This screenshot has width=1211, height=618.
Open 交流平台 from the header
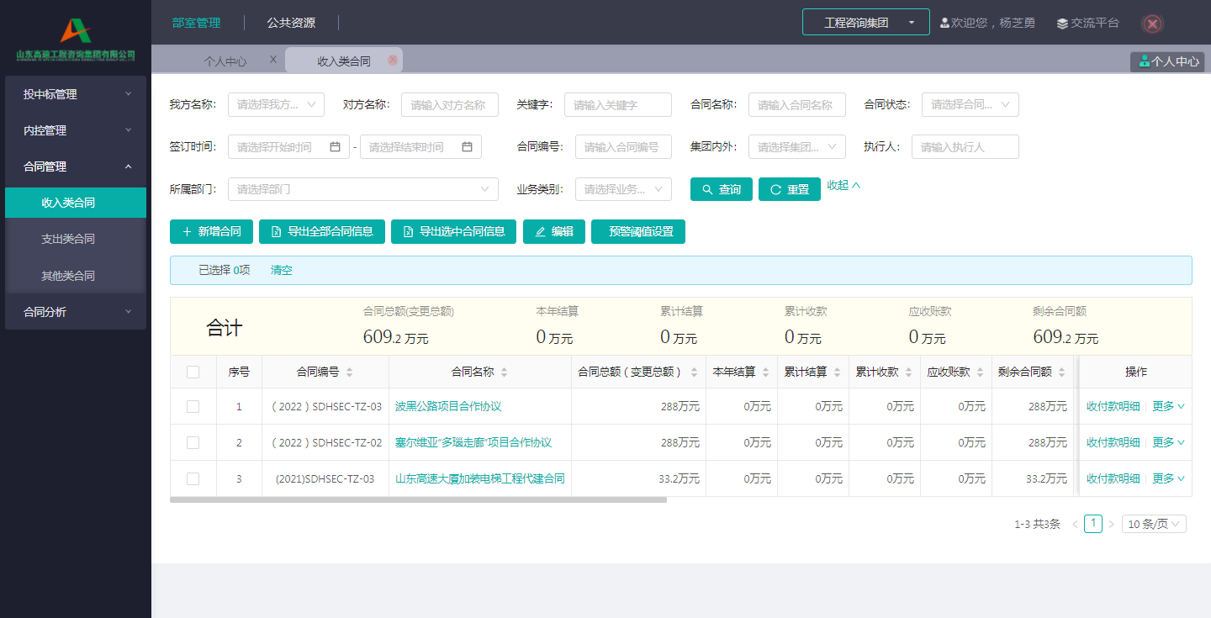click(x=1088, y=24)
